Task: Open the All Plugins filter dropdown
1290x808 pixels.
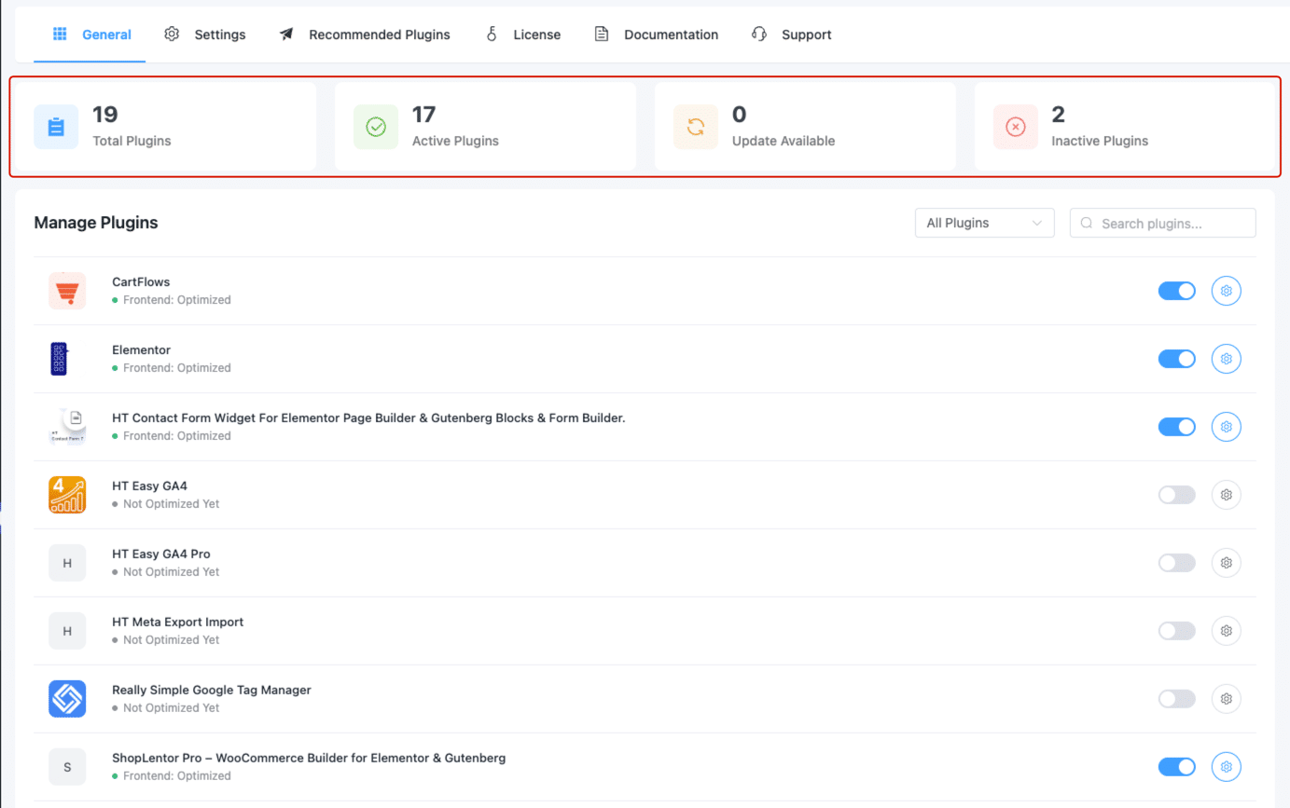Action: 984,223
